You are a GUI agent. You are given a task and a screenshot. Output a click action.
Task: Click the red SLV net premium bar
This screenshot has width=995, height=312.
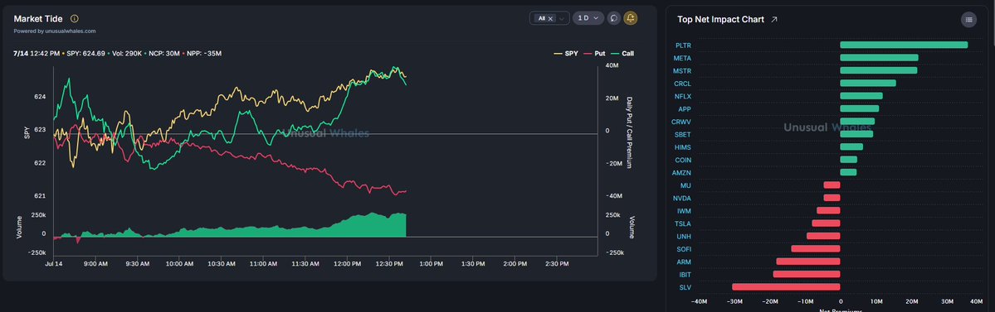click(x=786, y=286)
